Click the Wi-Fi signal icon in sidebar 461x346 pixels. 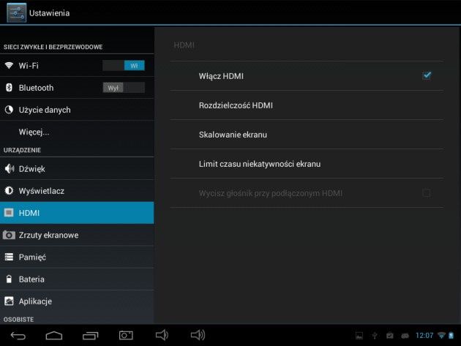tap(9, 65)
